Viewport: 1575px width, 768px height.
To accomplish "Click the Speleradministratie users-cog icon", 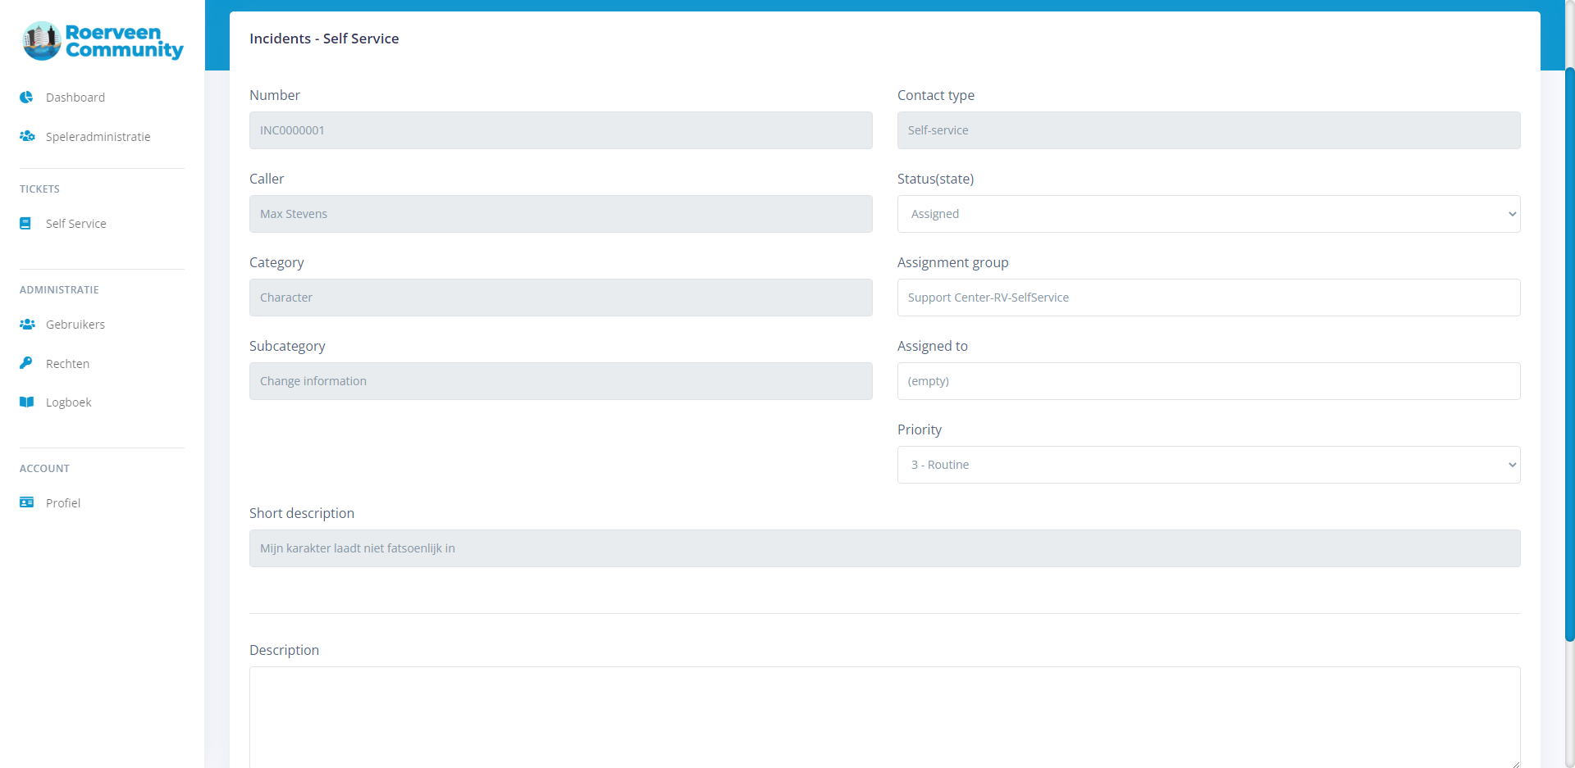I will pos(27,136).
